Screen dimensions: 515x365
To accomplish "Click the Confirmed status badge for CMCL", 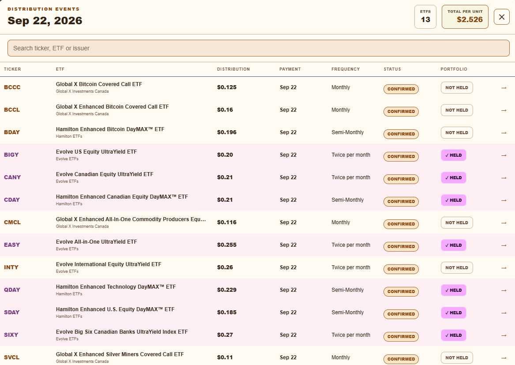I will [401, 224].
